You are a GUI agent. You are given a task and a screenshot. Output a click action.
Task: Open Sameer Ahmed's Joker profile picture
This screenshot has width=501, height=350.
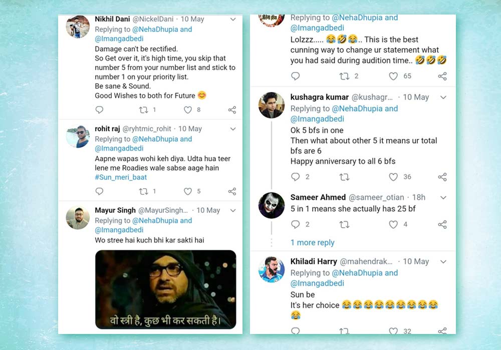[272, 205]
